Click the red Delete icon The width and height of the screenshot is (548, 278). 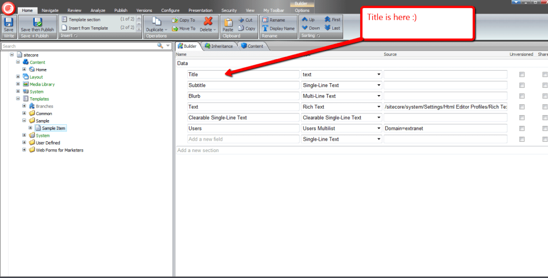pyautogui.click(x=208, y=22)
